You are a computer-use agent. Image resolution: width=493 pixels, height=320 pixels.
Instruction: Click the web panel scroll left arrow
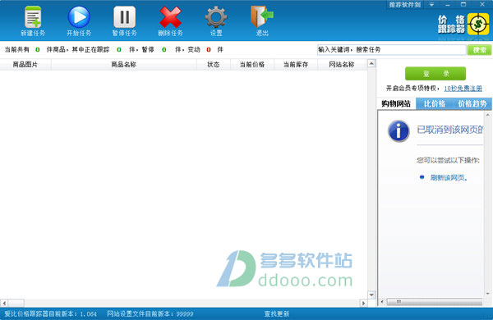[382, 302]
